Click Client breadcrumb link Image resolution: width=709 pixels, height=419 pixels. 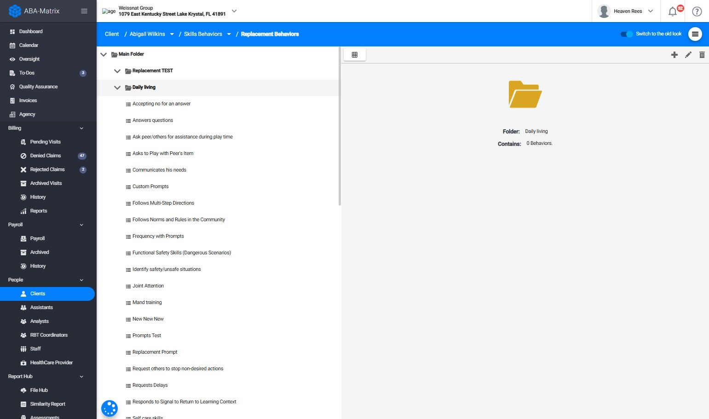[x=112, y=34]
